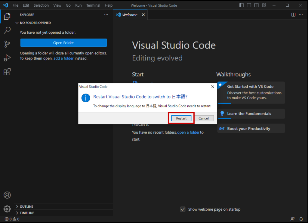
Task: Open the Run and Debug icon
Action: (x=7, y=58)
